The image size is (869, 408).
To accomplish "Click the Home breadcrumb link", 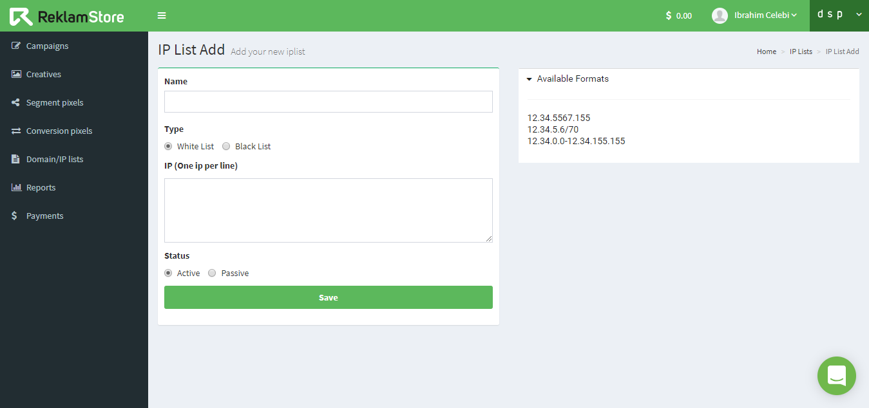I will pyautogui.click(x=767, y=51).
